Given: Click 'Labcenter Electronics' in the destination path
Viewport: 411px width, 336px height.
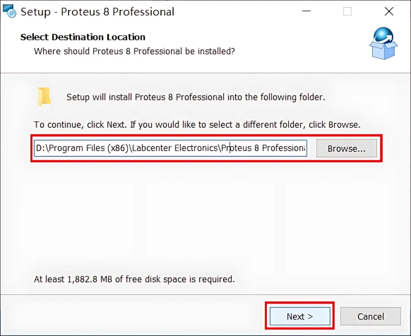Looking at the screenshot, I should (175, 148).
